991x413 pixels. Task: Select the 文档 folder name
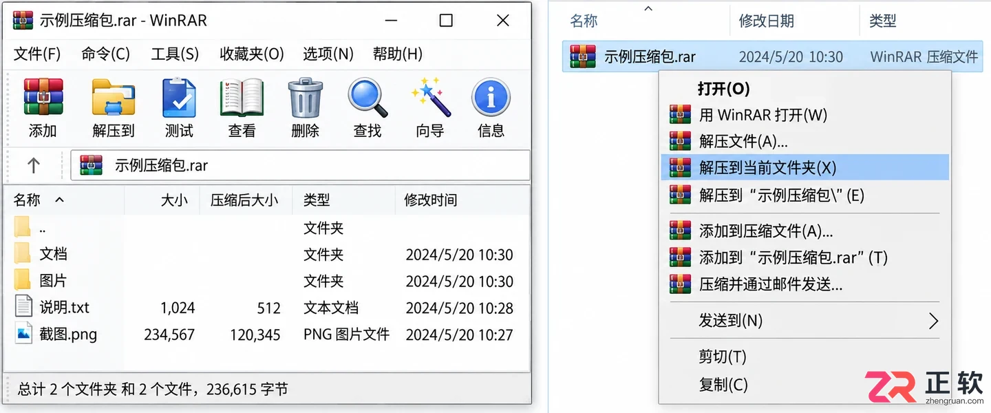tap(53, 254)
